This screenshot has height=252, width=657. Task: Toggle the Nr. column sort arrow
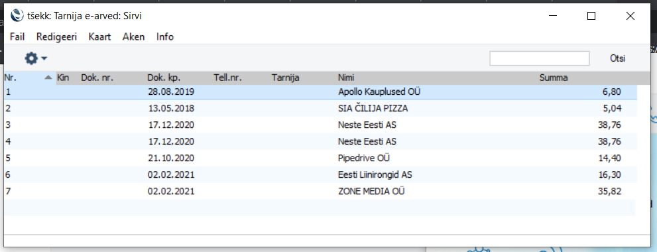click(x=48, y=78)
